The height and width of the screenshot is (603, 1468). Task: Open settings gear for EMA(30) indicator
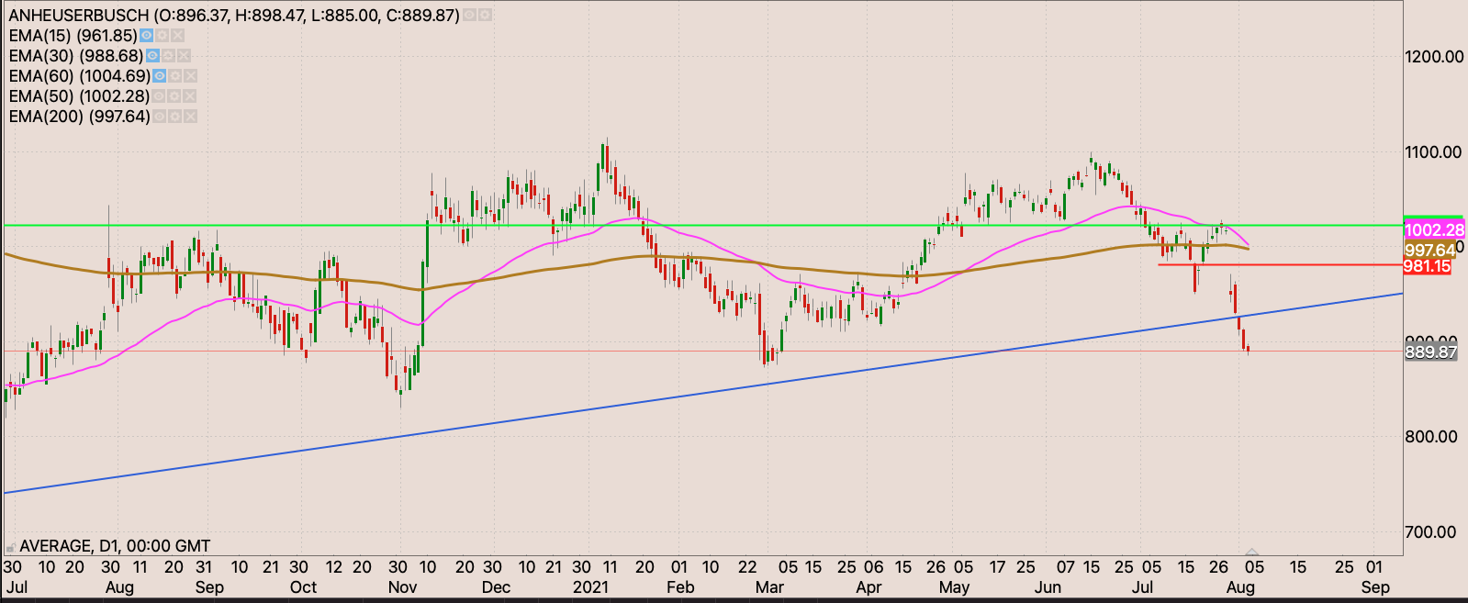tap(169, 56)
